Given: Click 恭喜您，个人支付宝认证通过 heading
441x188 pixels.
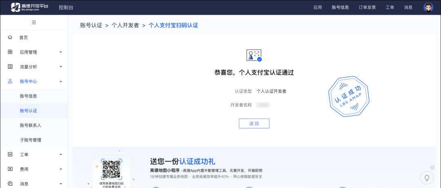Looking at the screenshot, I should pyautogui.click(x=254, y=73).
